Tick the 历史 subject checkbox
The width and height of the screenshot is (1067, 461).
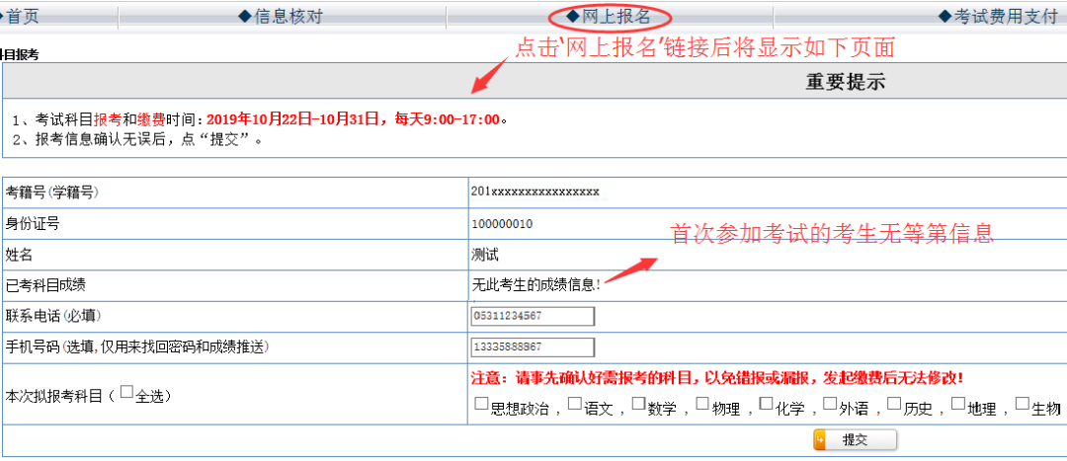[x=894, y=403]
